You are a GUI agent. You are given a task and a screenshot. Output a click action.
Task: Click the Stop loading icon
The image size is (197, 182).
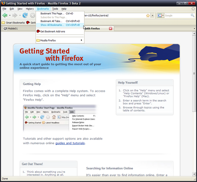click(32, 15)
